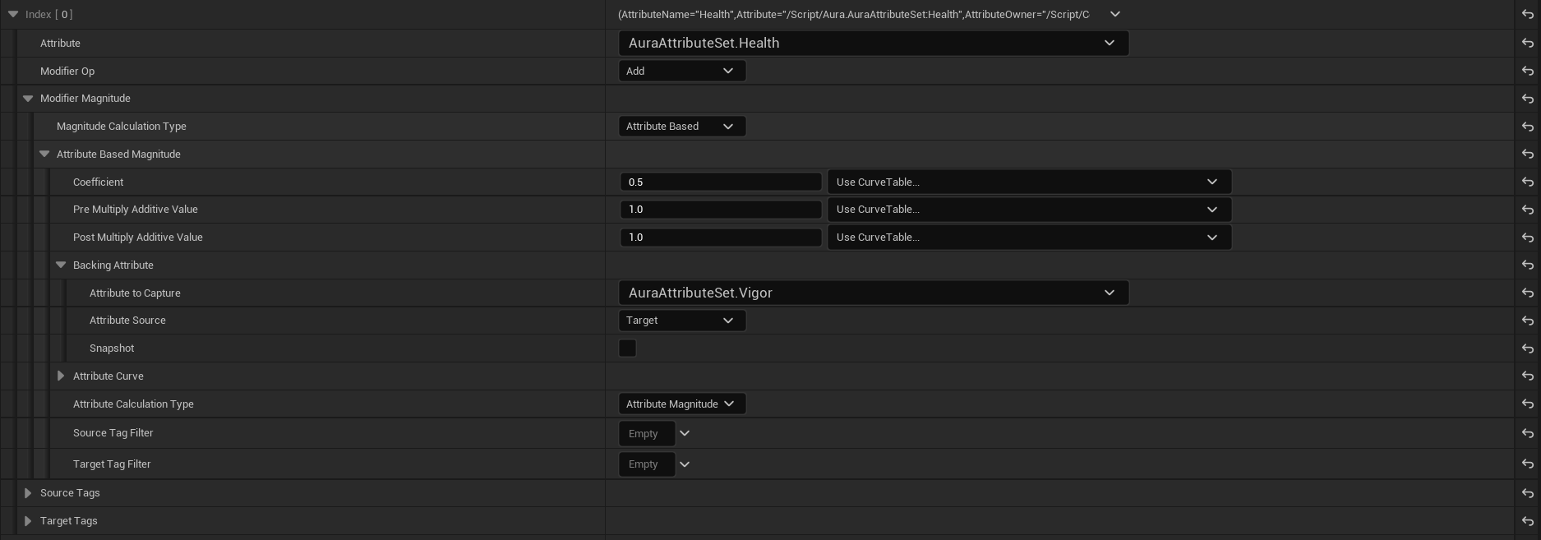The width and height of the screenshot is (1541, 540).
Task: Reset Modifier Magnitude to default
Action: coord(1528,99)
